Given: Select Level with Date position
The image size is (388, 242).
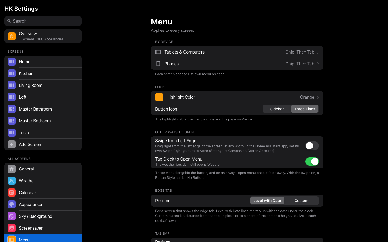Looking at the screenshot, I should (267, 201).
